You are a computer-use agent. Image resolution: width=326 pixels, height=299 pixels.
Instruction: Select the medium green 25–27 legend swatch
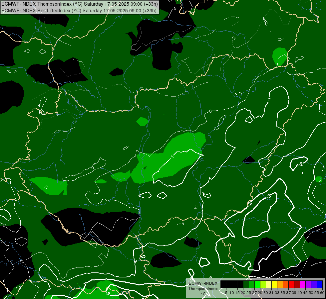pos(252,284)
